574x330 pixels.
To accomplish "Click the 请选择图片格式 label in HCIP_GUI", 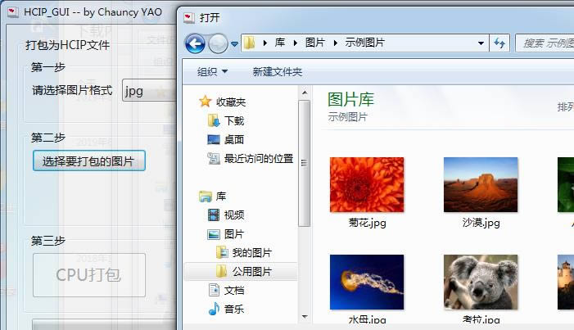I will pos(72,90).
